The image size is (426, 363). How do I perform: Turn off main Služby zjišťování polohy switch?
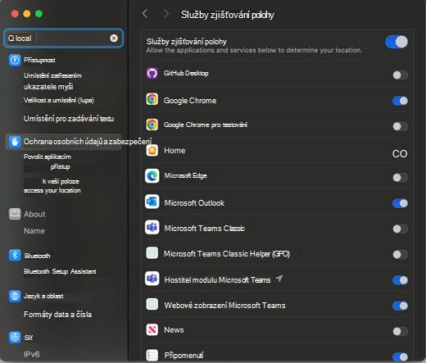click(x=397, y=42)
